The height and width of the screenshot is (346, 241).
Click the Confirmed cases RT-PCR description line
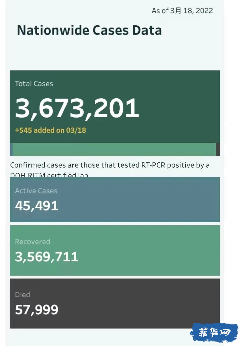tap(110, 165)
